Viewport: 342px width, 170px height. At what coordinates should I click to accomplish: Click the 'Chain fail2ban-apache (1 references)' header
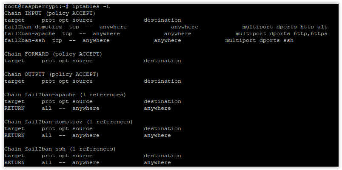[65, 95]
